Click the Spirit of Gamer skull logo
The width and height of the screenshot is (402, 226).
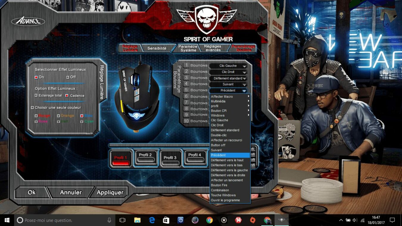click(x=206, y=19)
